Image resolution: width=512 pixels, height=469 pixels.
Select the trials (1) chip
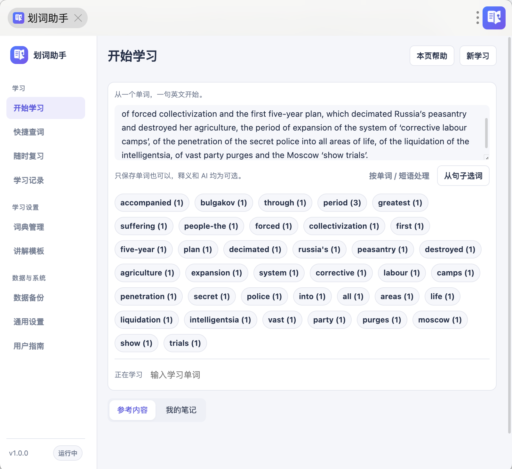185,343
